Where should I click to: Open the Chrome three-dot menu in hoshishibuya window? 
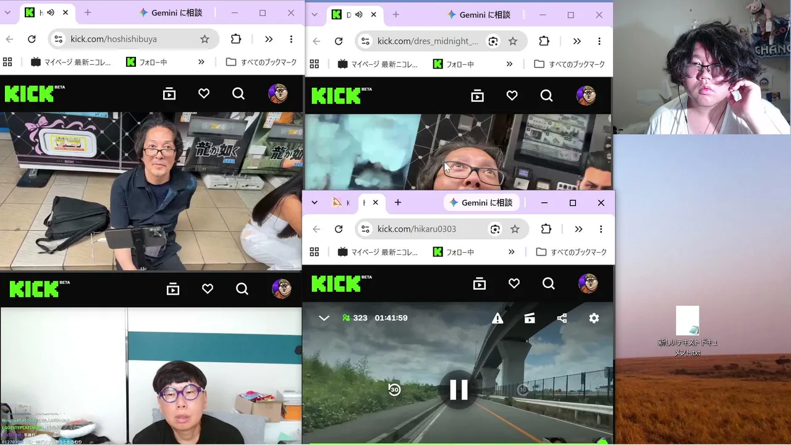pos(291,39)
